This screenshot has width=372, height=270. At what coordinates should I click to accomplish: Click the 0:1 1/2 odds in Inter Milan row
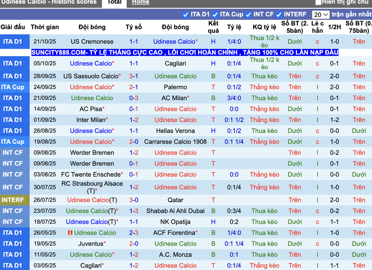pyautogui.click(x=234, y=120)
